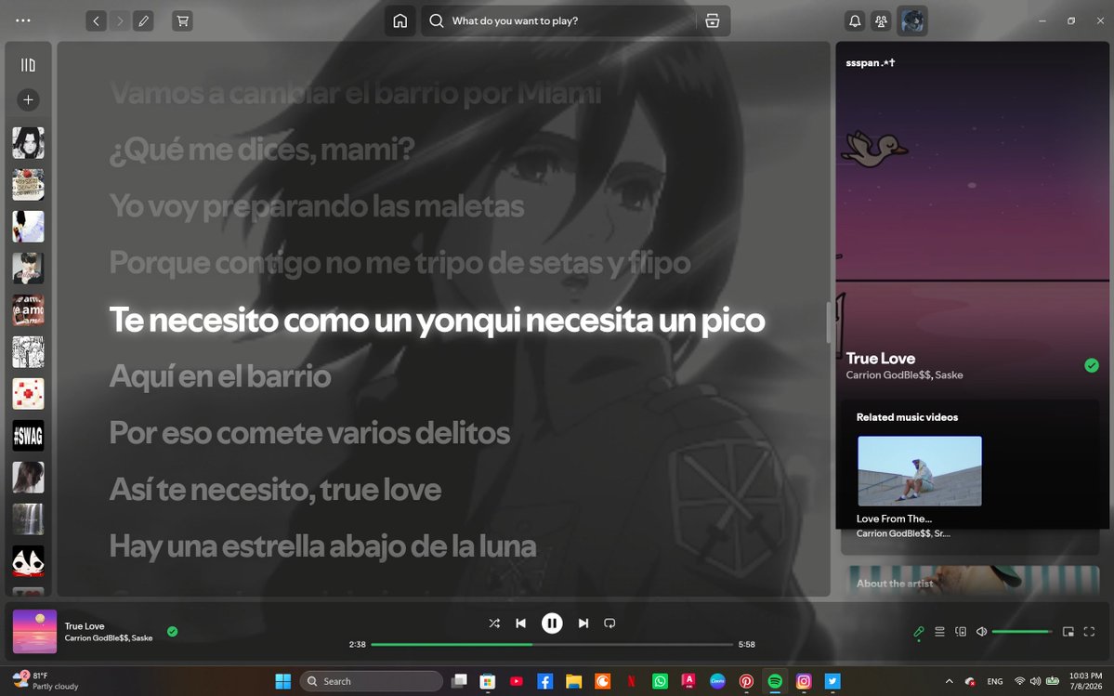Open 'Love From The...' video title
This screenshot has height=696, width=1114.
894,519
